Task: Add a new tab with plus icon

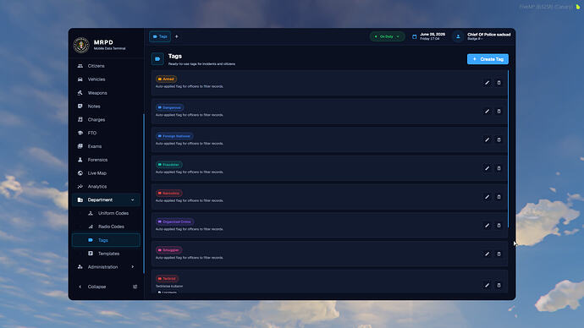Action: click(177, 36)
